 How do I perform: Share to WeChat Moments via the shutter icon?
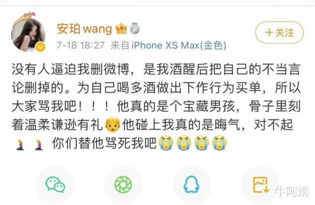(123, 184)
